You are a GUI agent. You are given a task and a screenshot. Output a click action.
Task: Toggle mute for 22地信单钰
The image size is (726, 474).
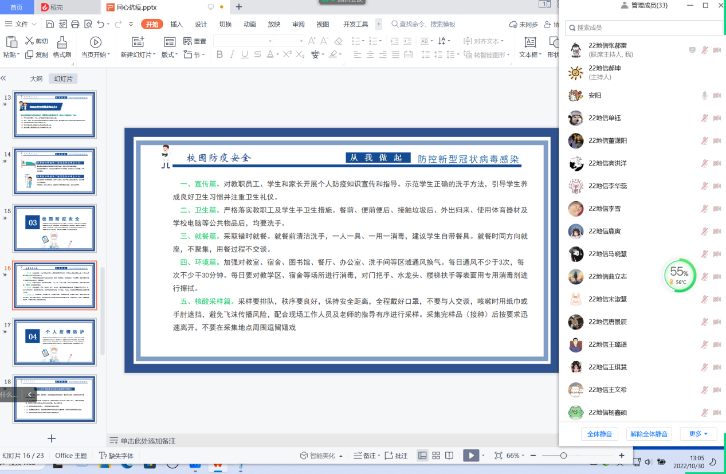pos(705,118)
